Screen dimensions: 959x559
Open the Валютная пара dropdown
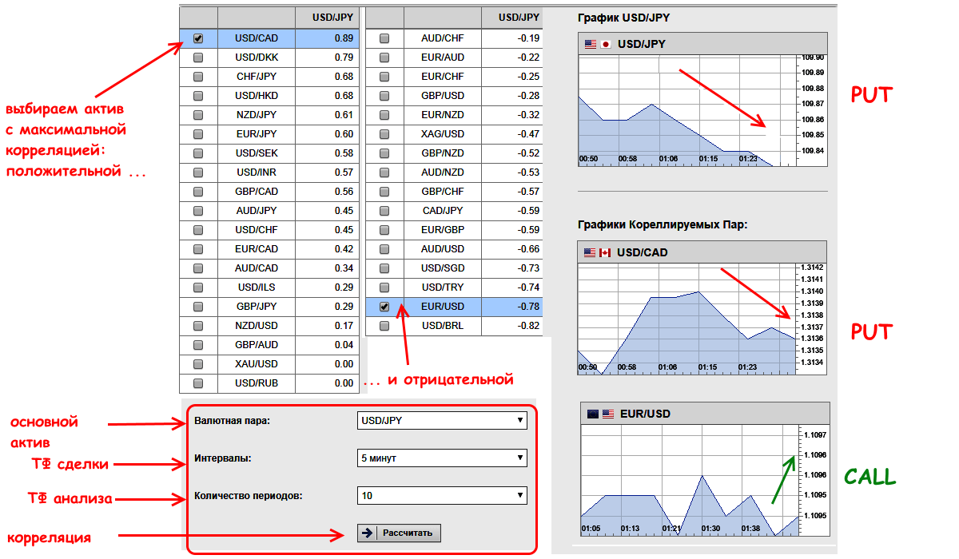tap(442, 420)
